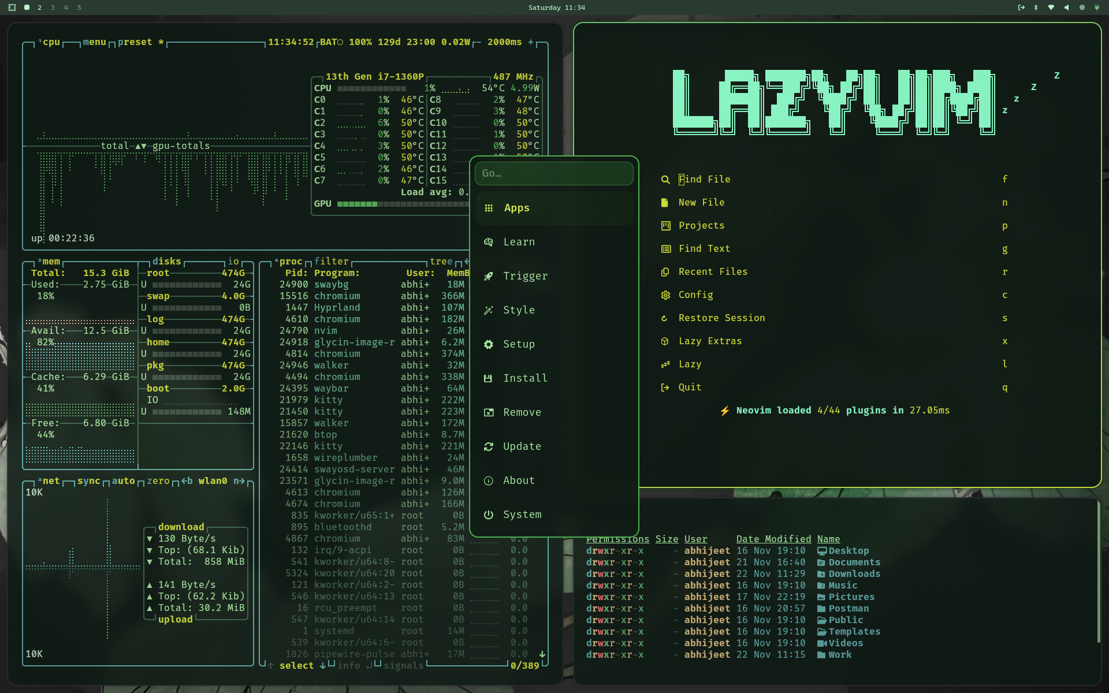Screen dimensions: 1109x693
Task: Select Trigger in the Go menu
Action: [x=554, y=276]
